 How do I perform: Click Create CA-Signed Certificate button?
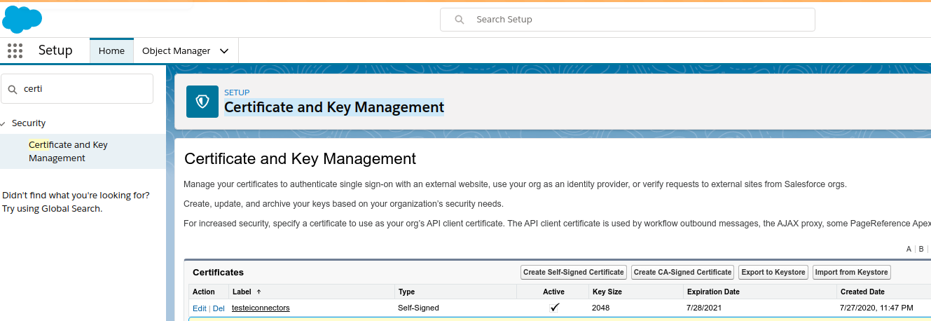[682, 272]
